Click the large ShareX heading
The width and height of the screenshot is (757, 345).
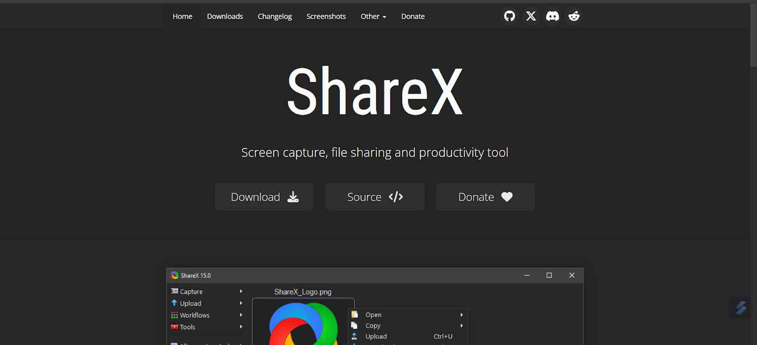tap(375, 91)
